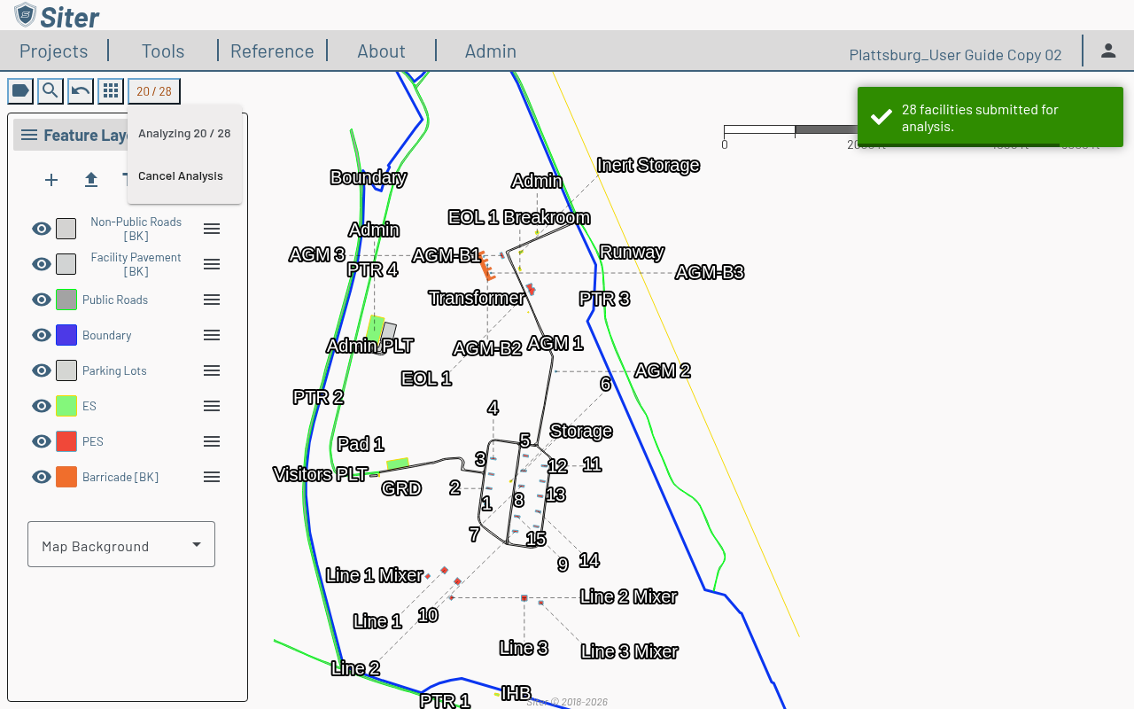Open the About menu
The image size is (1134, 709).
click(x=381, y=51)
